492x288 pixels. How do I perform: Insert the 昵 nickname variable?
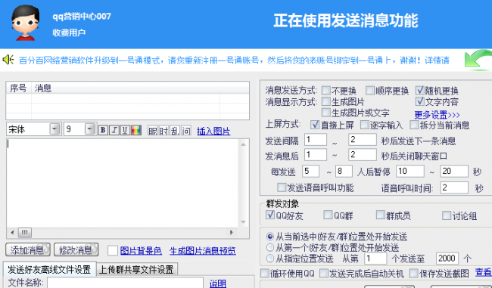click(x=153, y=130)
